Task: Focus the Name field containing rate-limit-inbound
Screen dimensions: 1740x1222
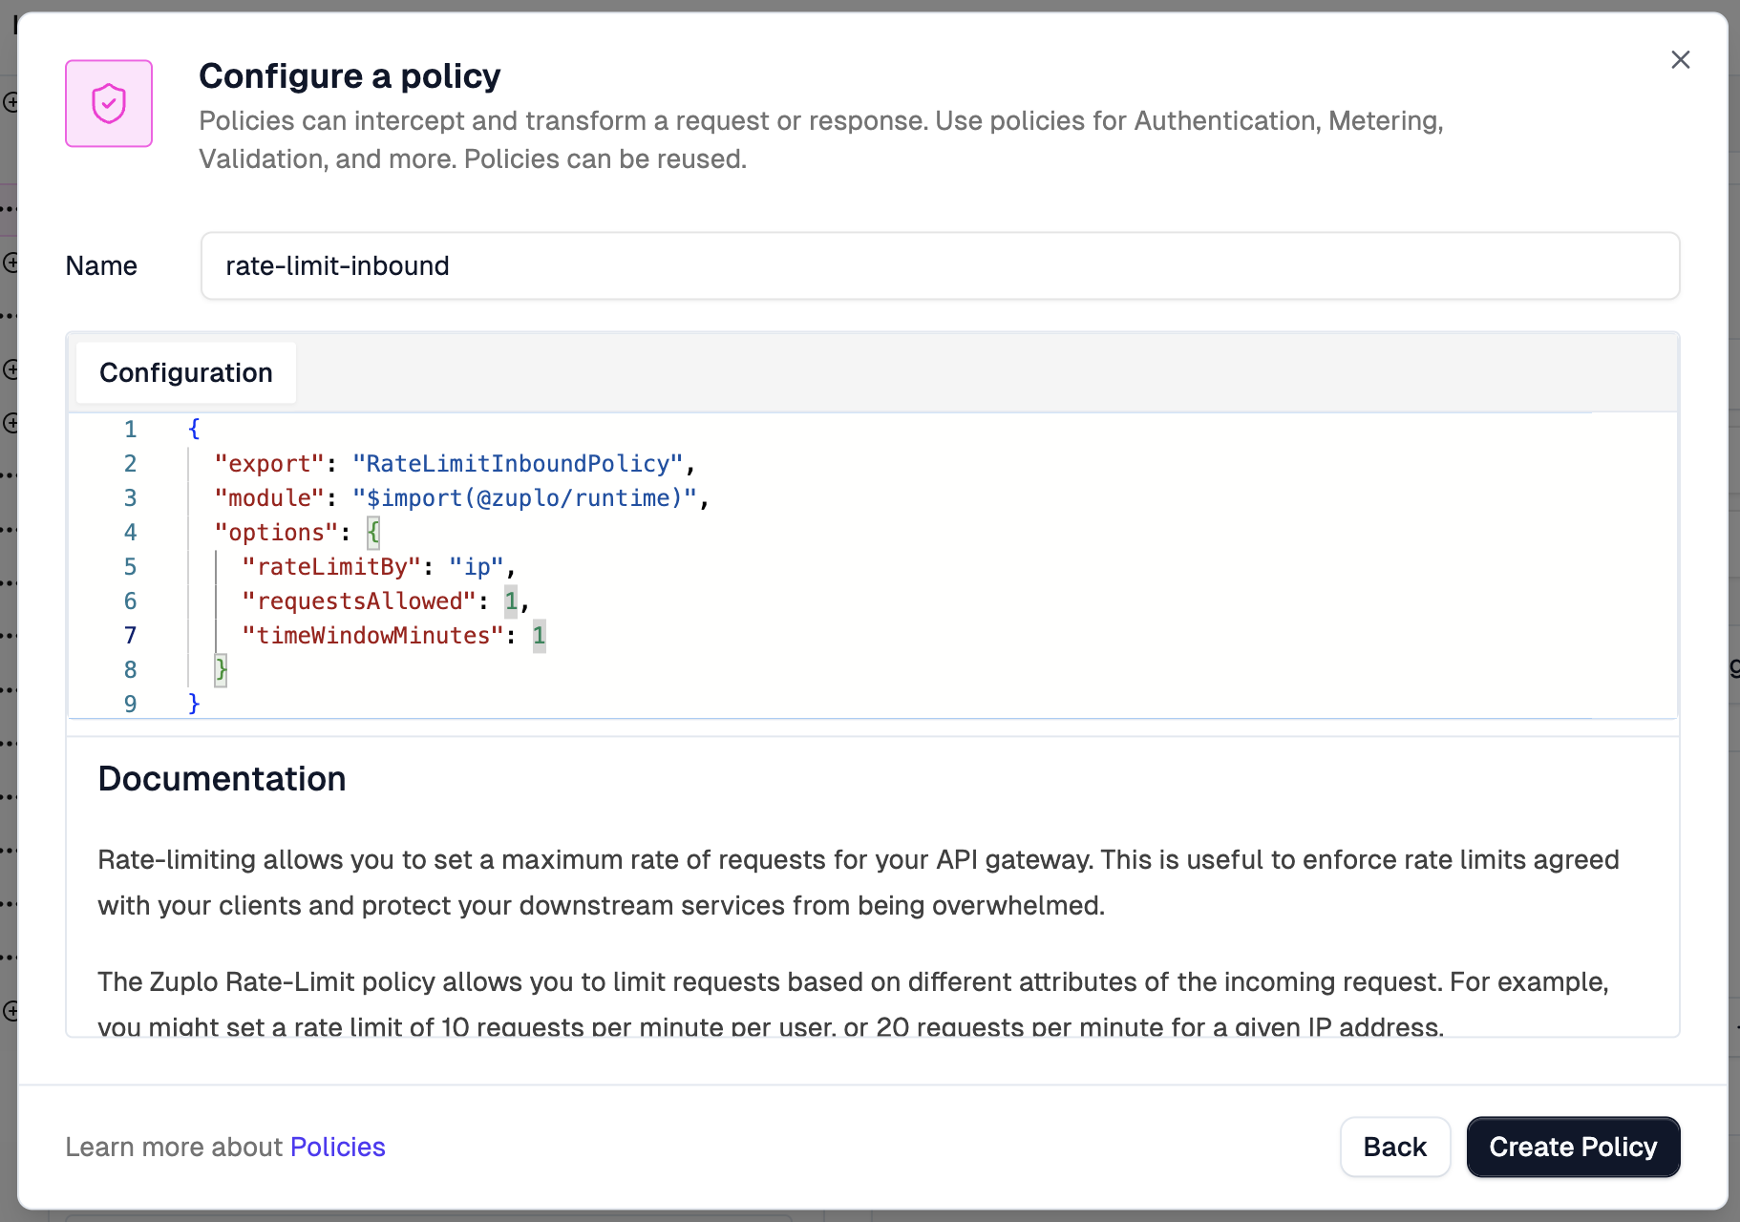Action: [939, 265]
